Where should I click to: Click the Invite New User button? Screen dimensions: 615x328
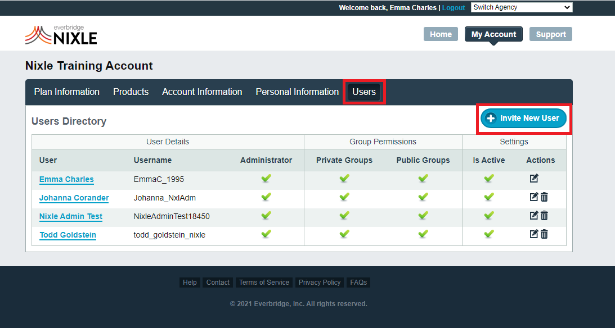coord(524,118)
